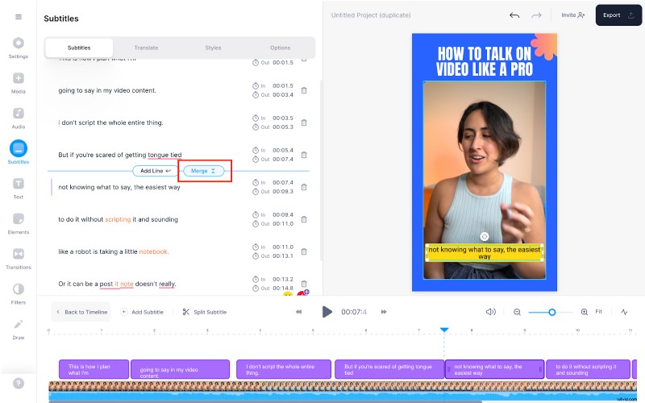
Task: Zoom in the timeline
Action: coord(584,312)
